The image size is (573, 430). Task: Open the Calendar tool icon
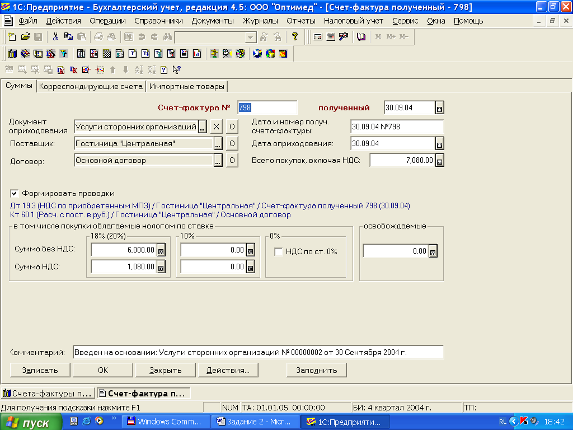pyautogui.click(x=331, y=36)
